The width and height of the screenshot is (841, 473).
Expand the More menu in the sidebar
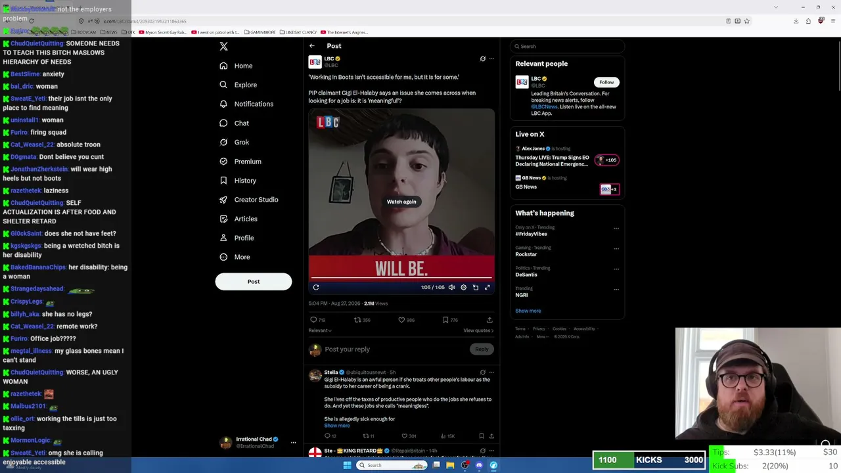(234, 257)
